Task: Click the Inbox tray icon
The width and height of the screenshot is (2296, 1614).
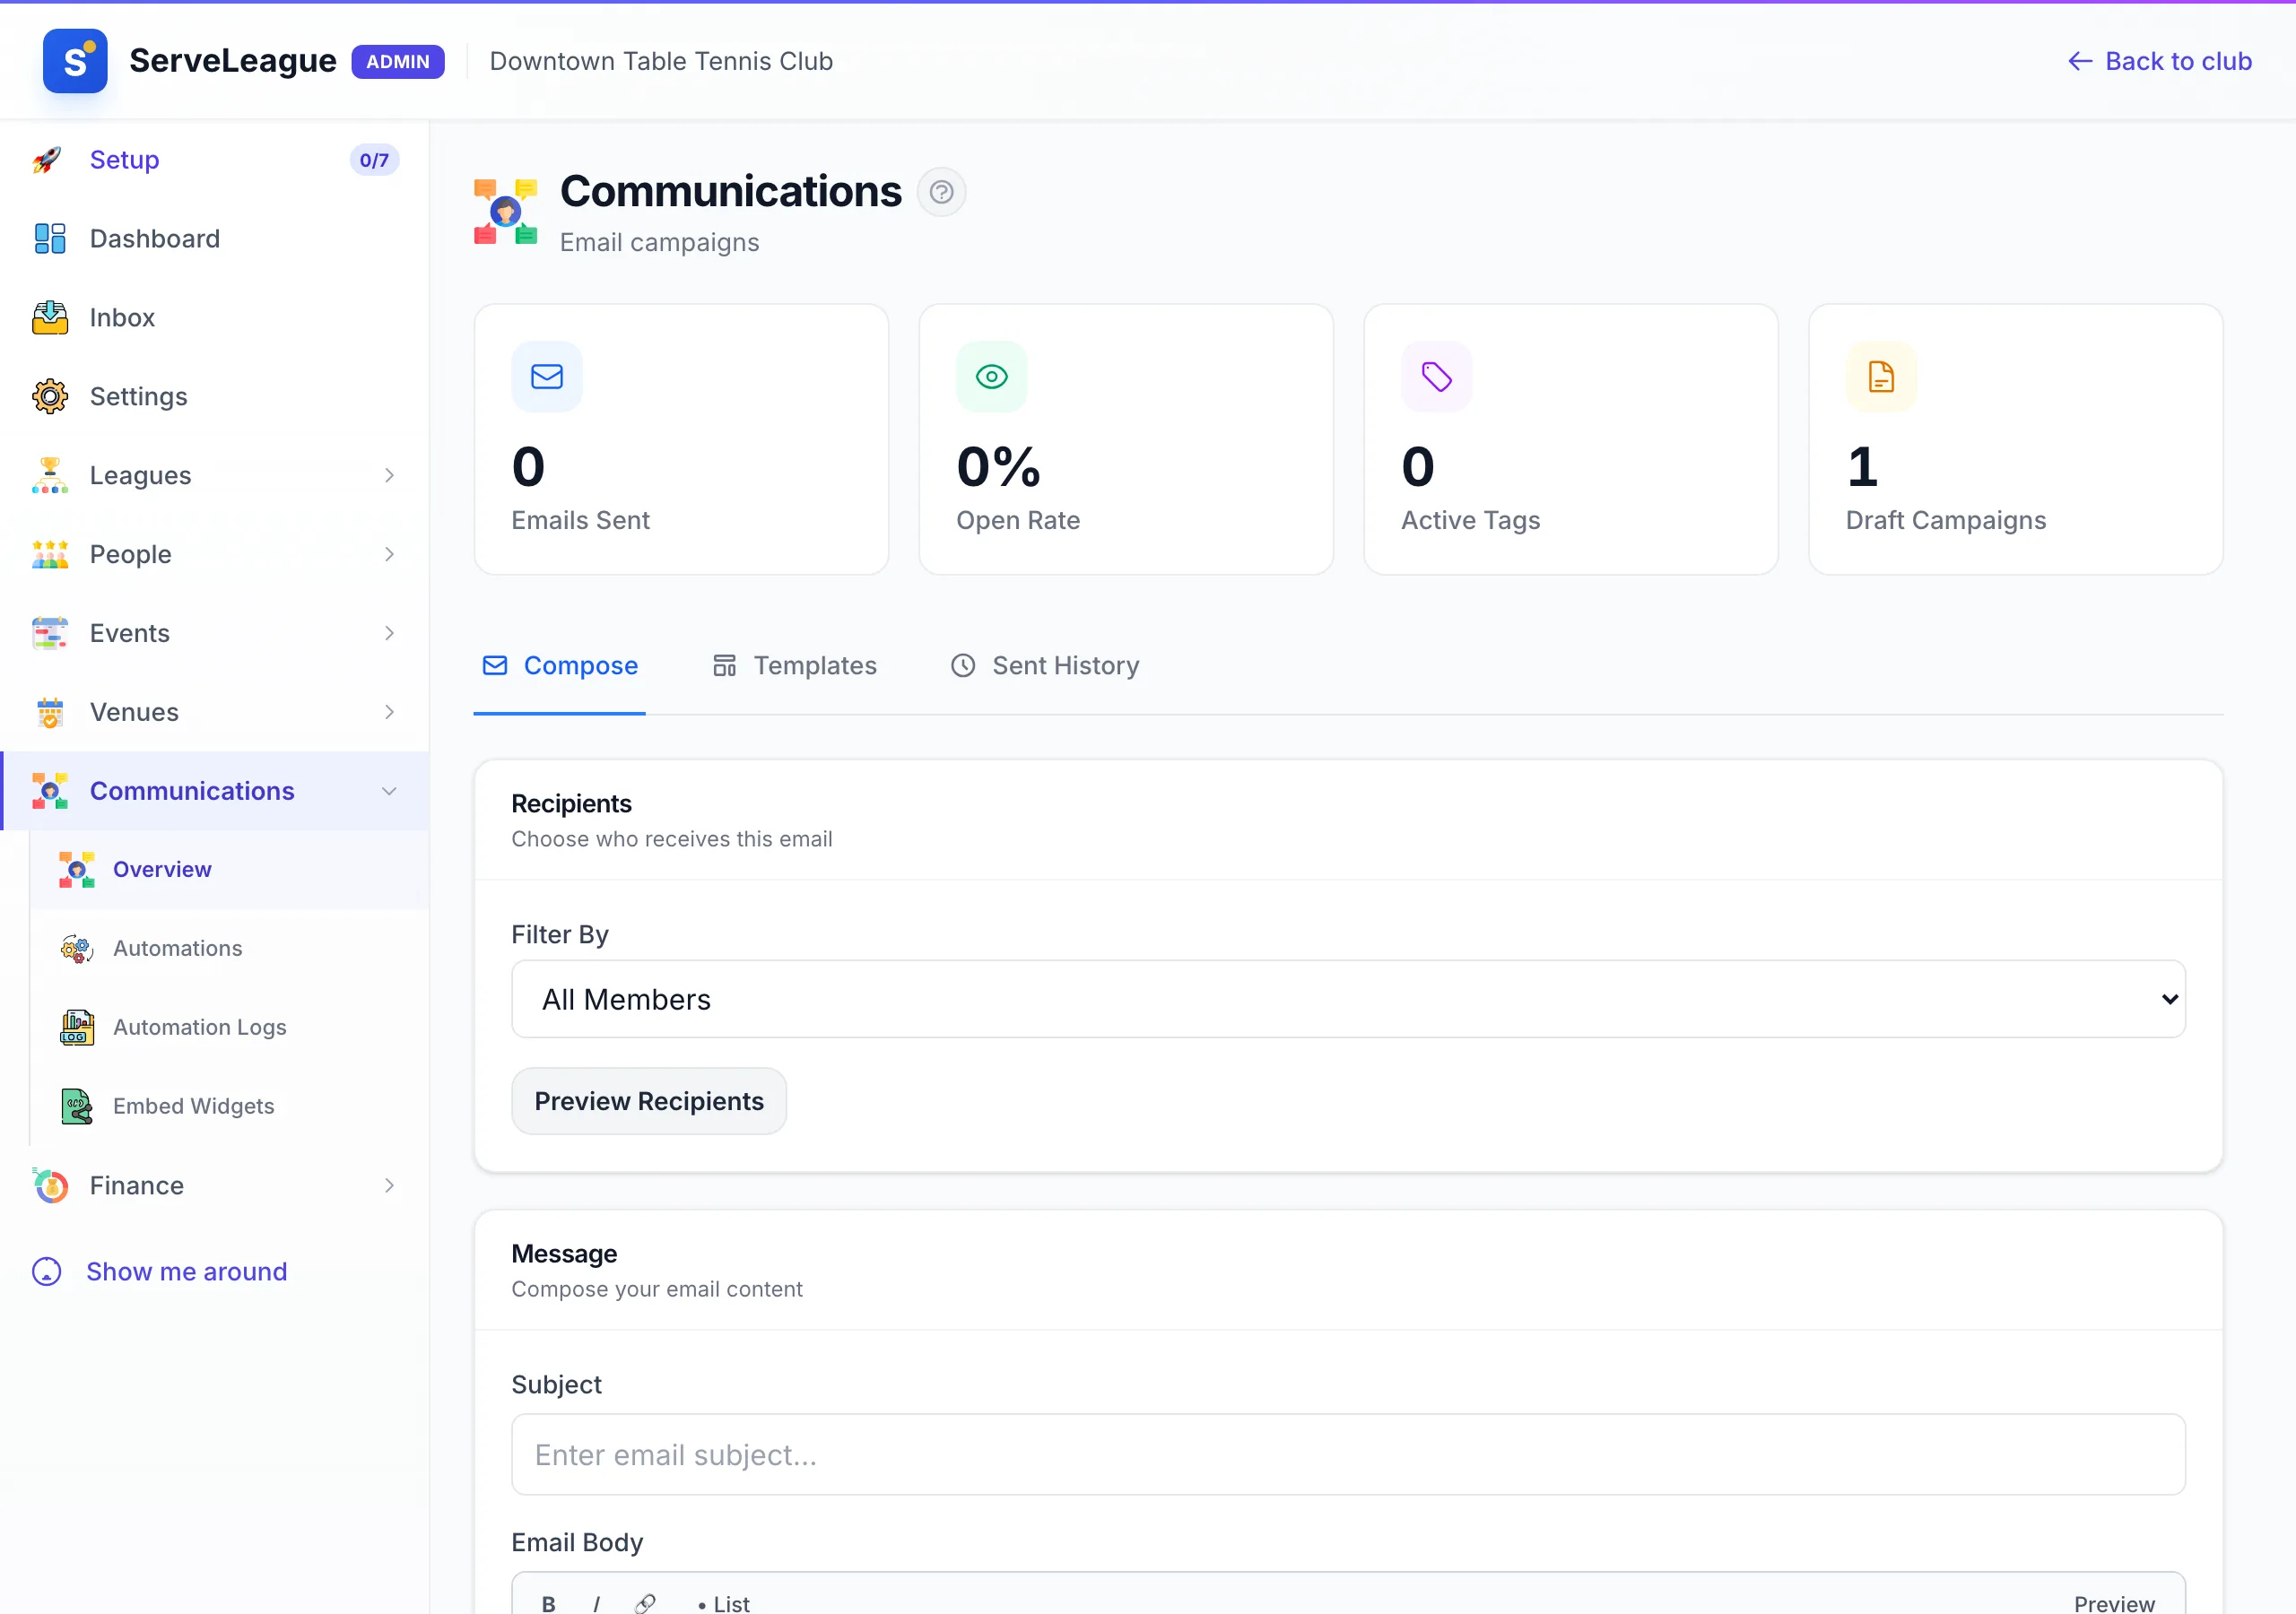Action: [x=49, y=318]
